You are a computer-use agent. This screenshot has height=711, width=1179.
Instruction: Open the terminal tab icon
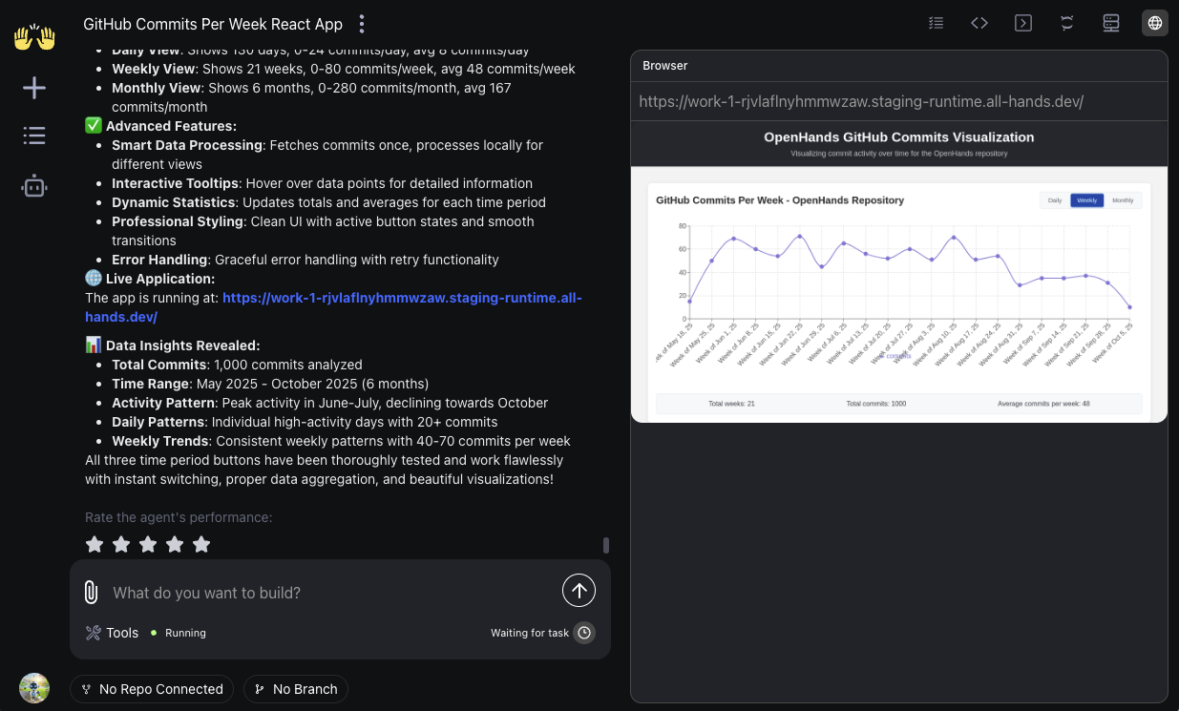tap(1023, 23)
